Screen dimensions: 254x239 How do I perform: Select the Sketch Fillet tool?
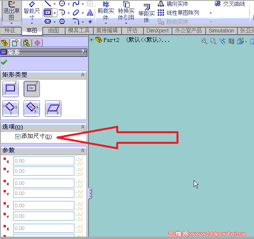pyautogui.click(x=76, y=22)
